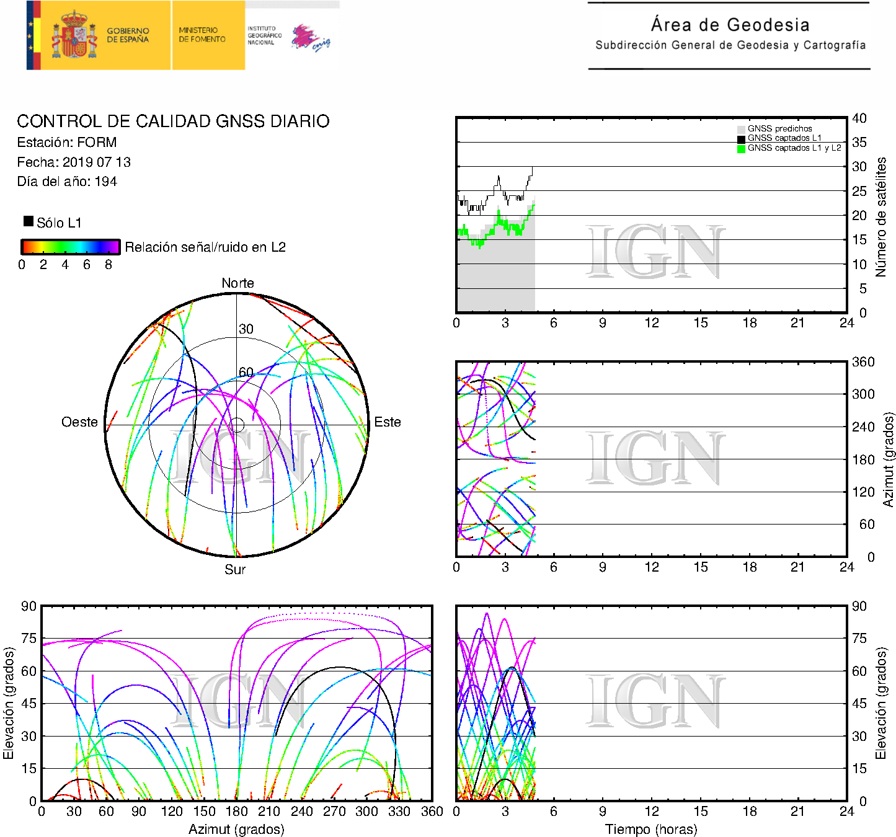Click the Ministerio de Fomento banner
This screenshot has height=837, width=896.
(x=202, y=35)
